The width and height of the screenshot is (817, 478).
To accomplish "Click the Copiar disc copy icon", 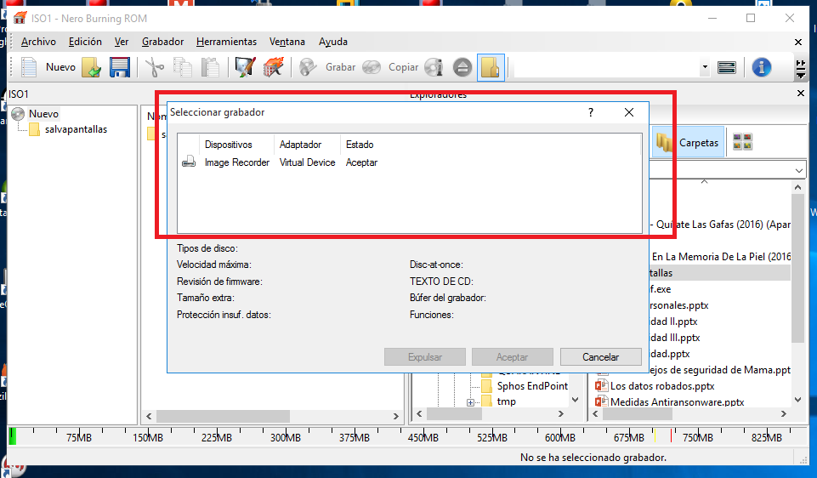I will pyautogui.click(x=372, y=67).
